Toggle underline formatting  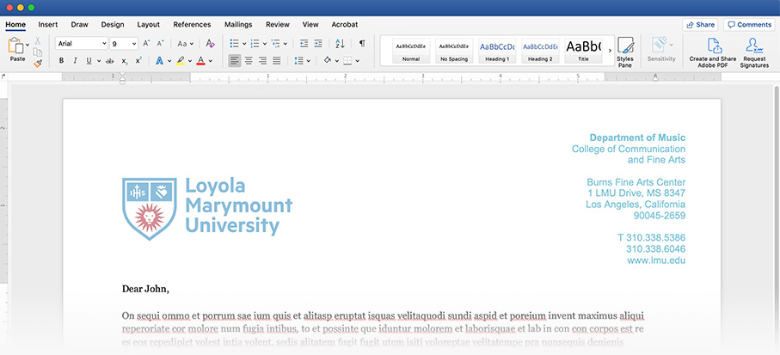(x=89, y=61)
